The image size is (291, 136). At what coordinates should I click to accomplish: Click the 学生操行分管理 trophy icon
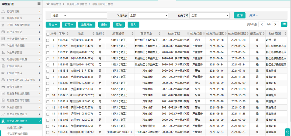[3, 46]
